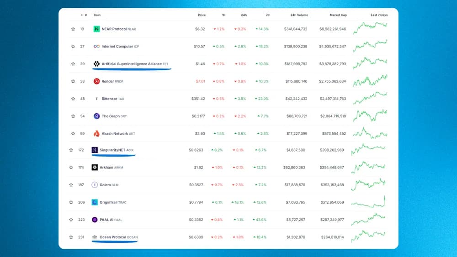Click the PAAL AI purple logo
This screenshot has width=457, height=257.
pyautogui.click(x=95, y=220)
